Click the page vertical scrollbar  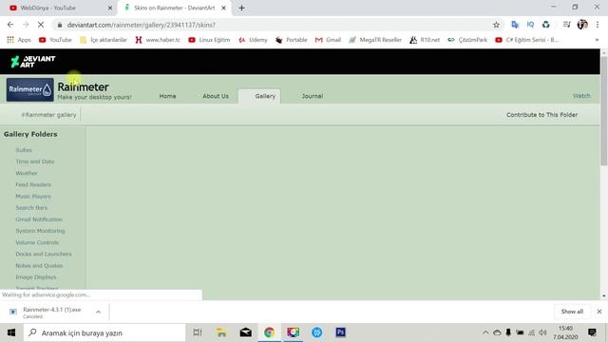pos(604,110)
